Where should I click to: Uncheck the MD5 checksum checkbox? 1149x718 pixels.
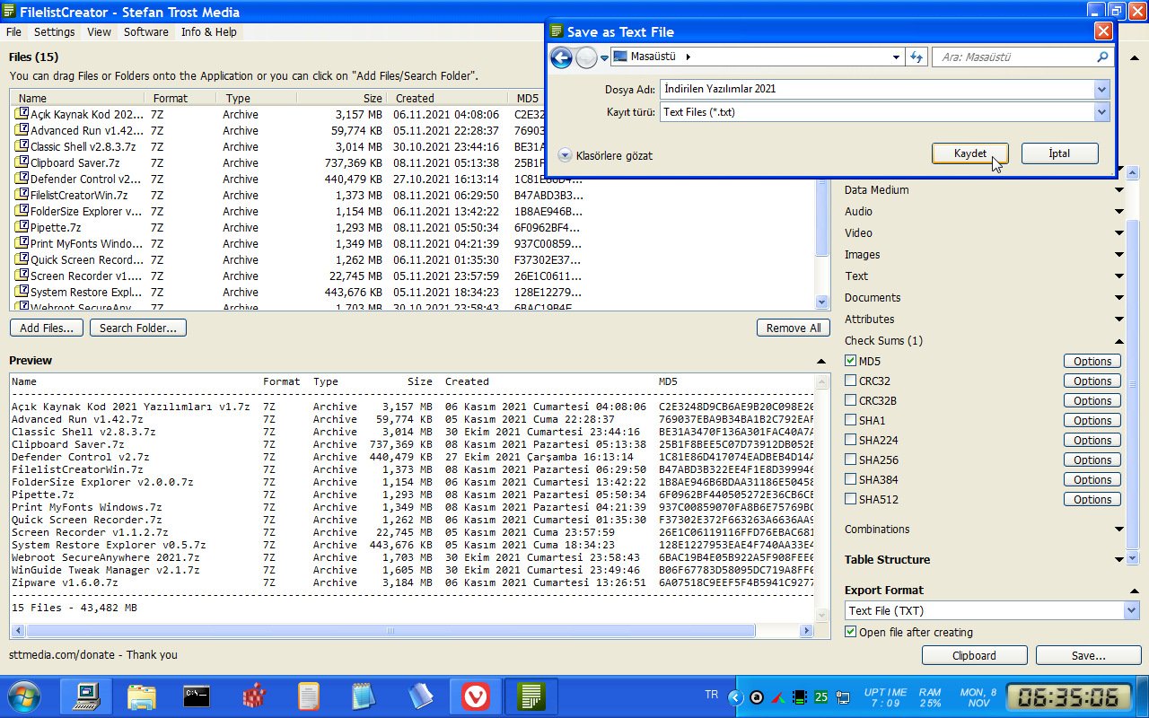point(850,361)
